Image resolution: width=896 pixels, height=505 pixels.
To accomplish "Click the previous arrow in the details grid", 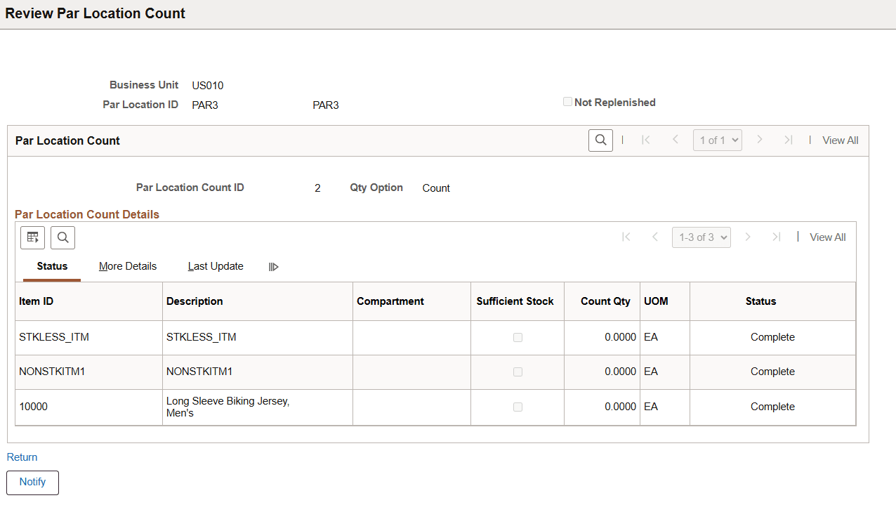I will [655, 237].
